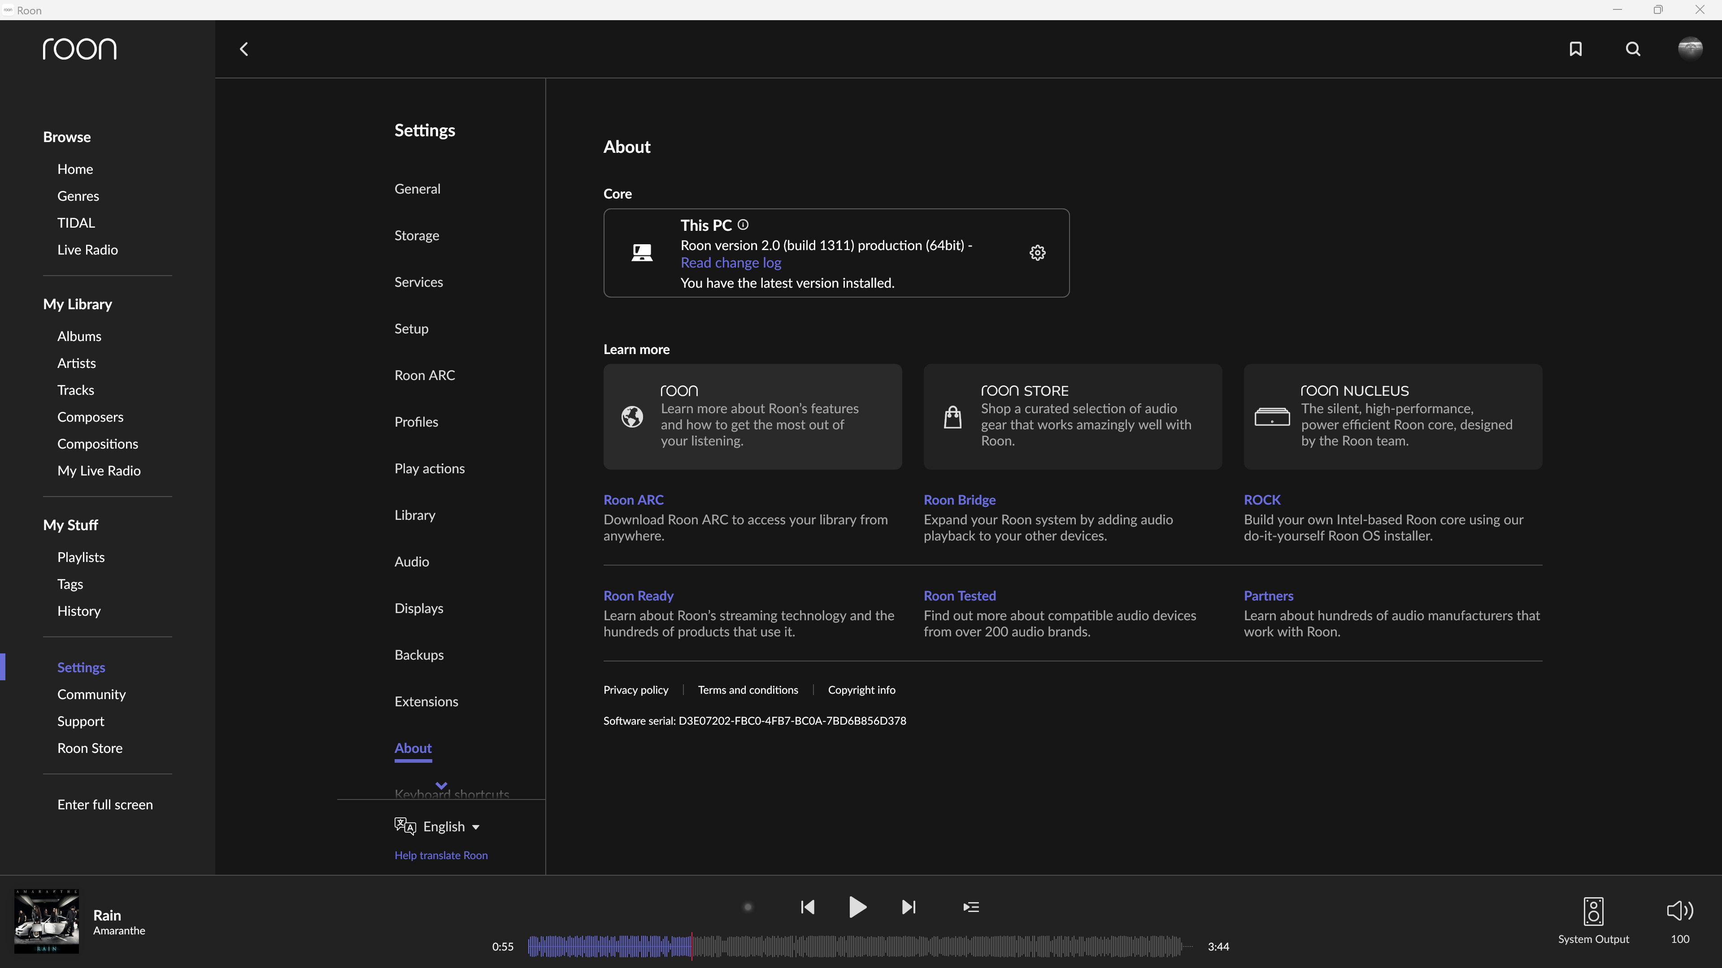Open Albums in My Library
This screenshot has height=968, width=1722.
point(79,336)
